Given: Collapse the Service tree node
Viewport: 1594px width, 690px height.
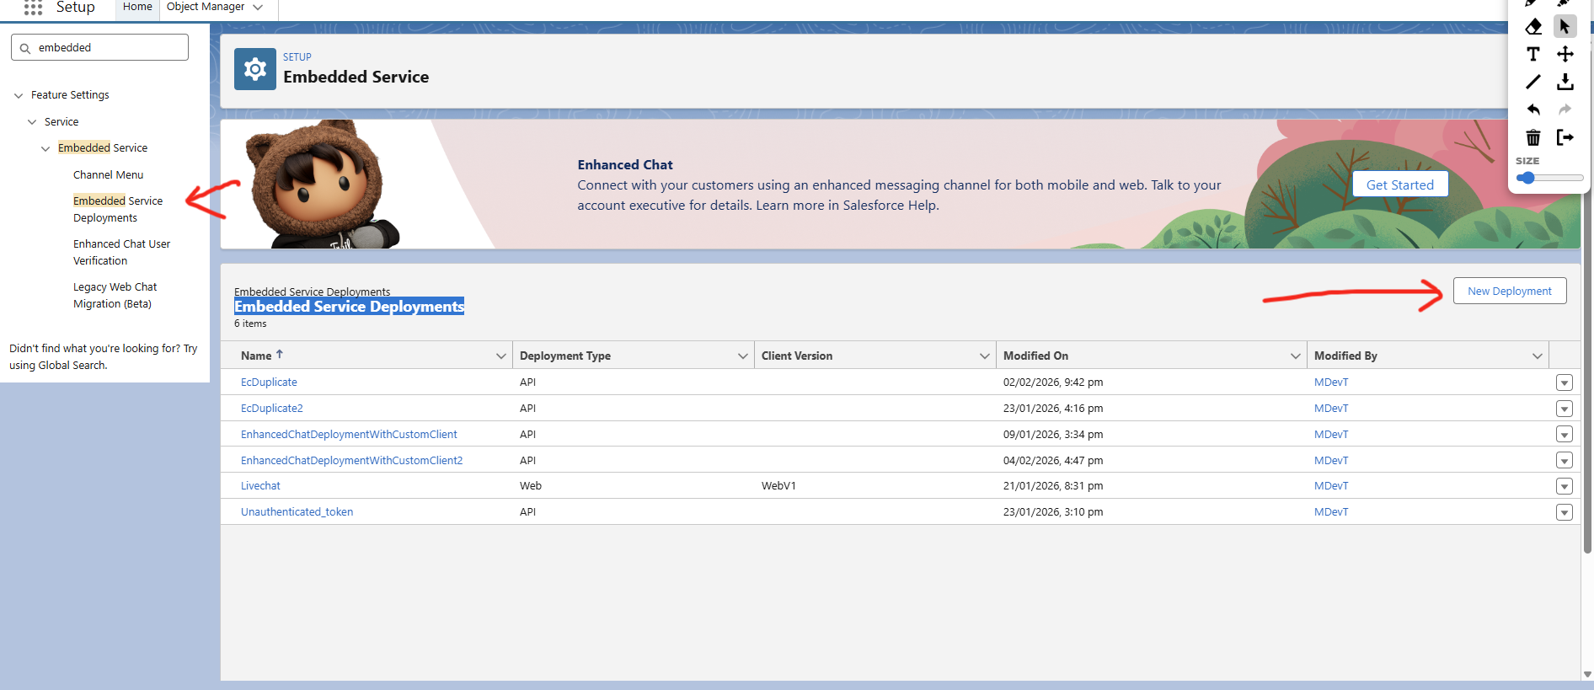Looking at the screenshot, I should [x=32, y=122].
